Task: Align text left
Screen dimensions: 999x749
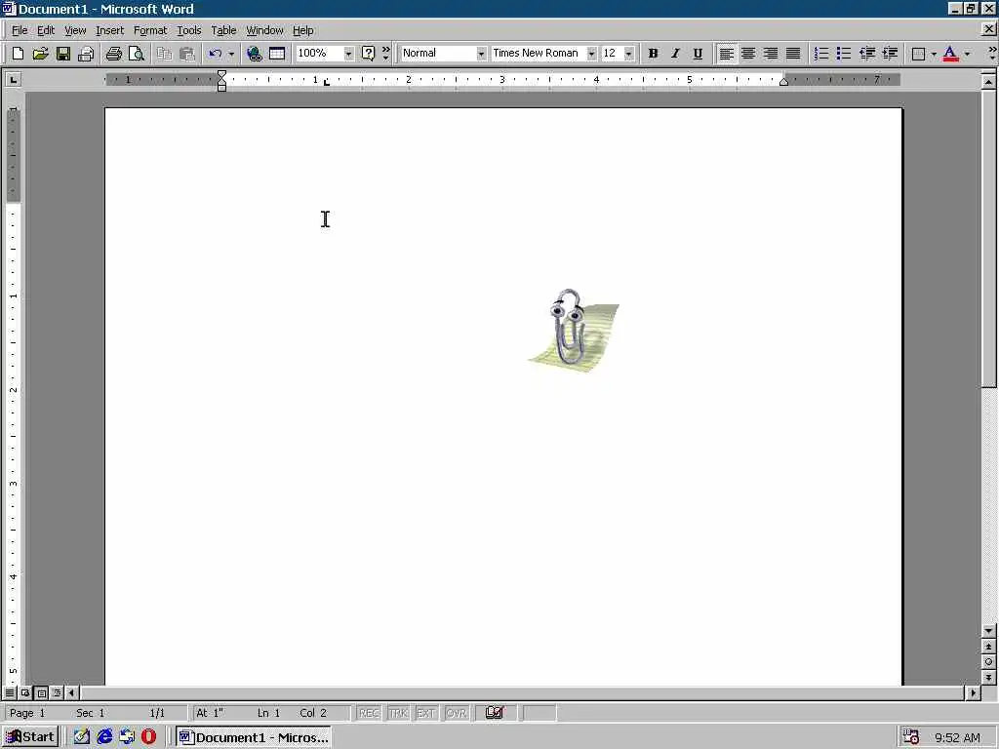Action: pos(726,54)
